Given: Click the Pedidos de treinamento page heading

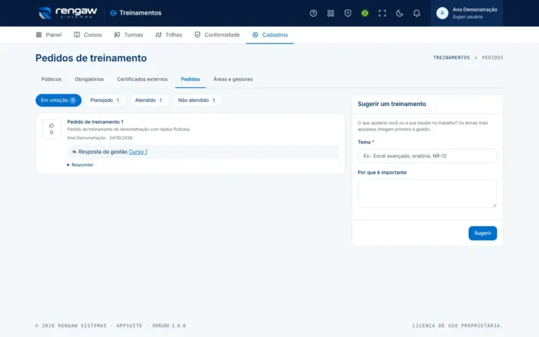Looking at the screenshot, I should [91, 58].
